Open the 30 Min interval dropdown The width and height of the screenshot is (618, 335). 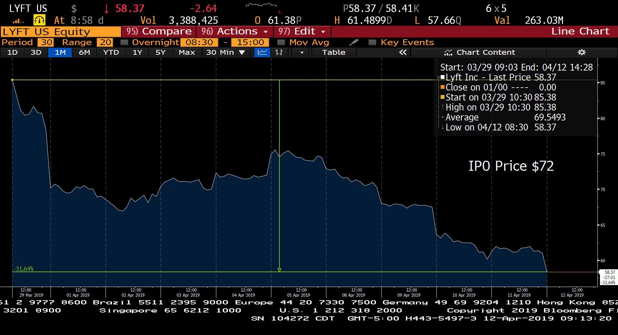click(x=226, y=52)
